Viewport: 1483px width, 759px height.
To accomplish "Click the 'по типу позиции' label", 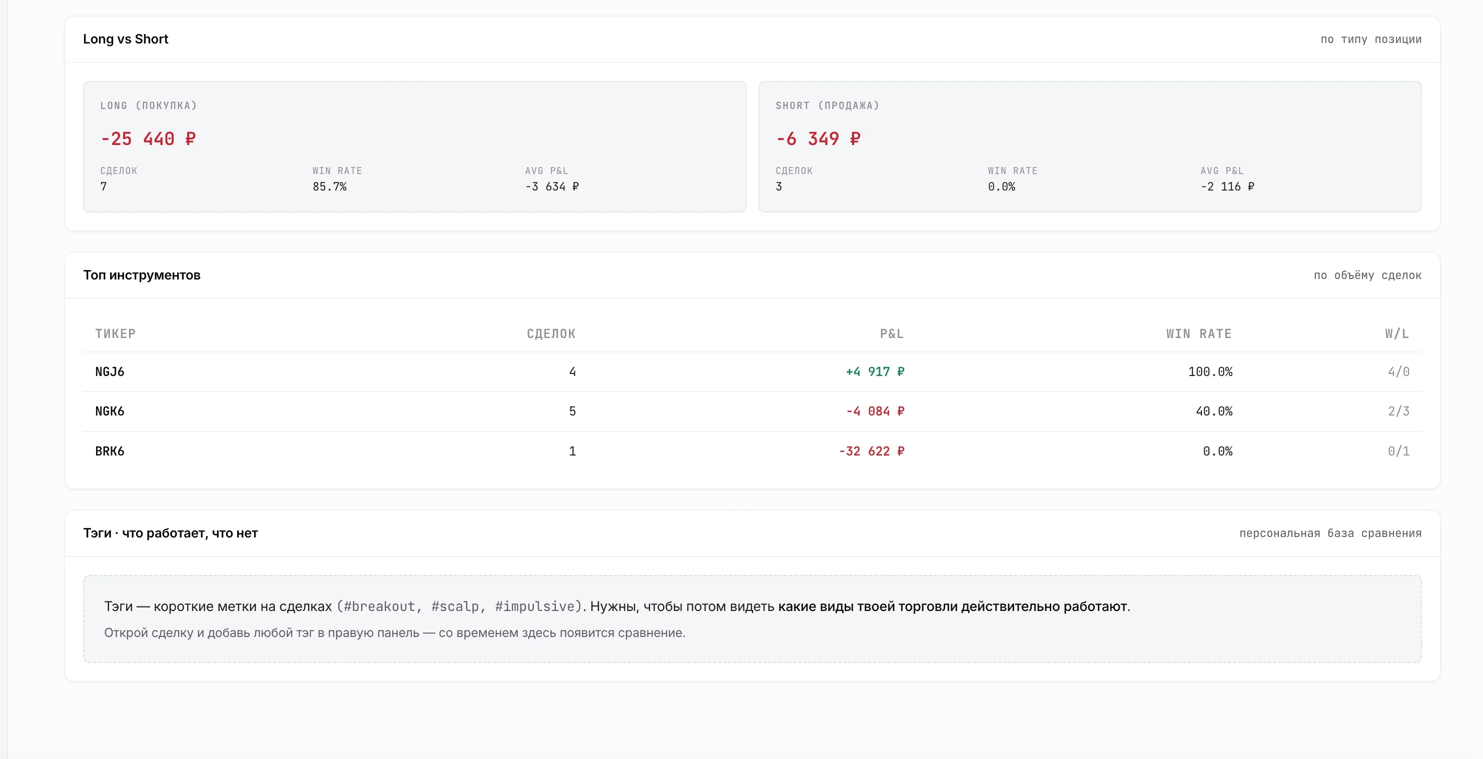I will coord(1371,39).
